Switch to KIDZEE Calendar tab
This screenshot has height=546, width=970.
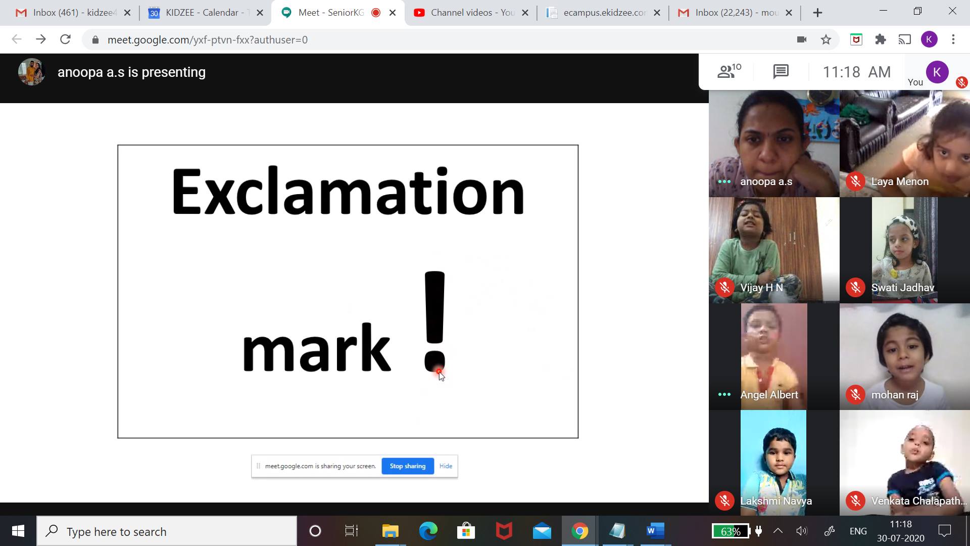pyautogui.click(x=201, y=13)
